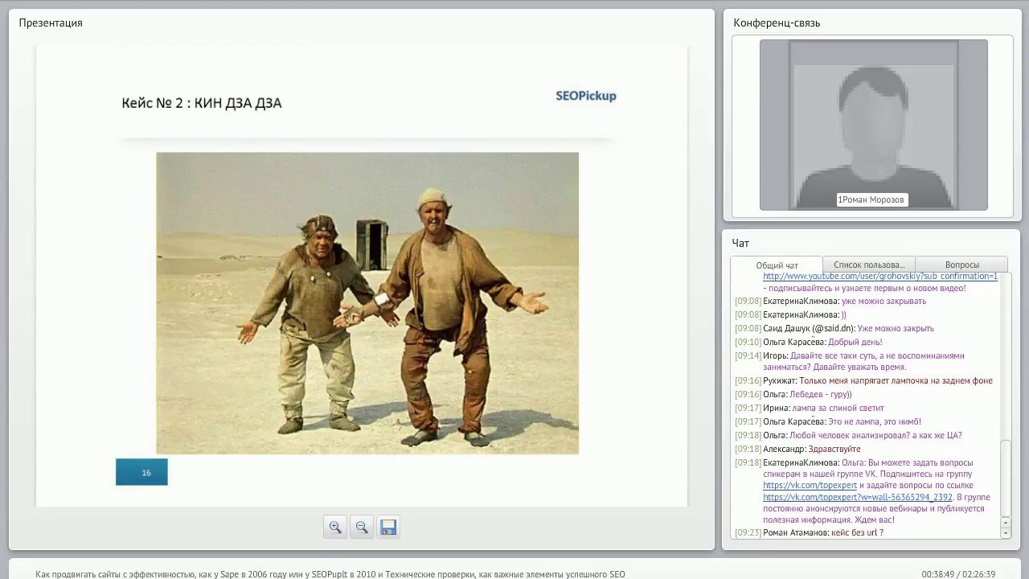This screenshot has height=579, width=1029.
Task: Click the Kin-Dza-Dza slide image
Action: [367, 303]
